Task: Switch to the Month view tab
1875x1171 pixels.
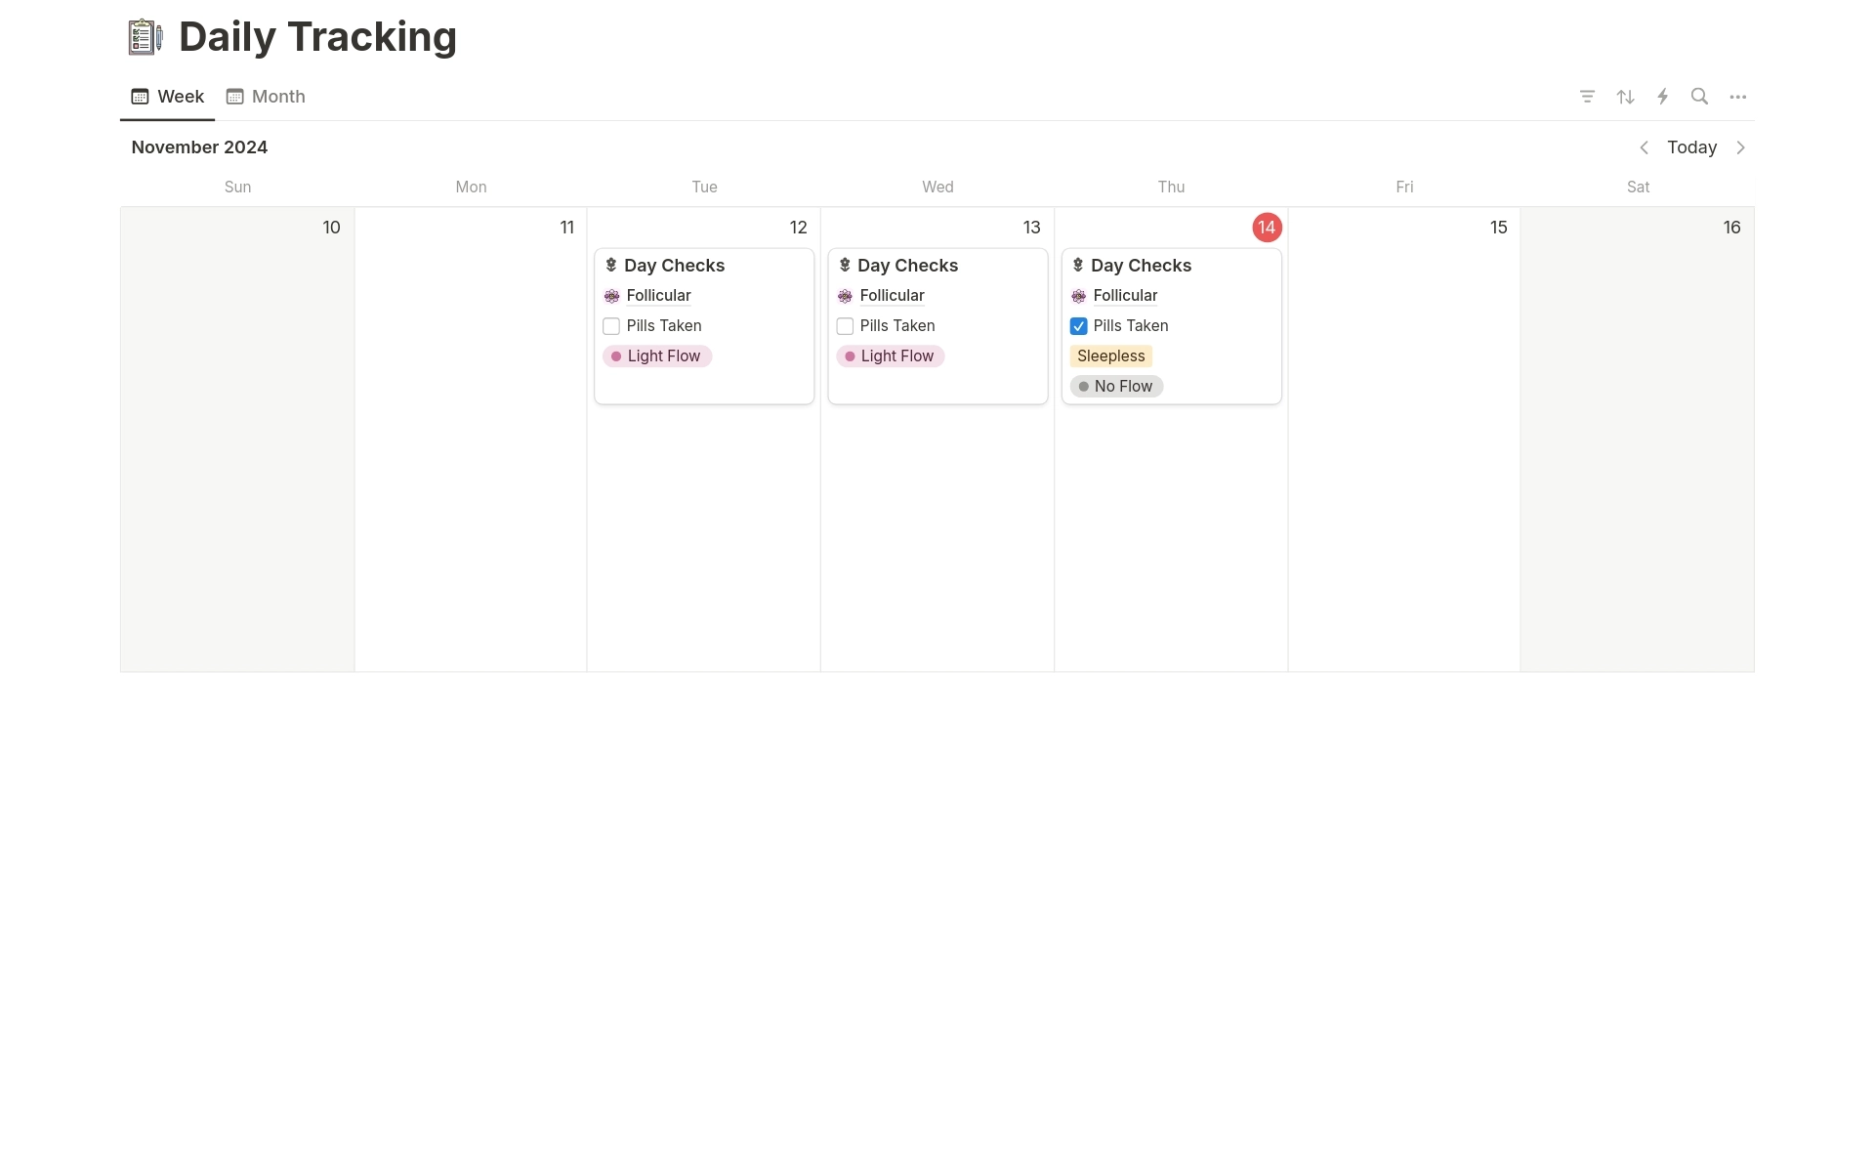Action: 266,96
